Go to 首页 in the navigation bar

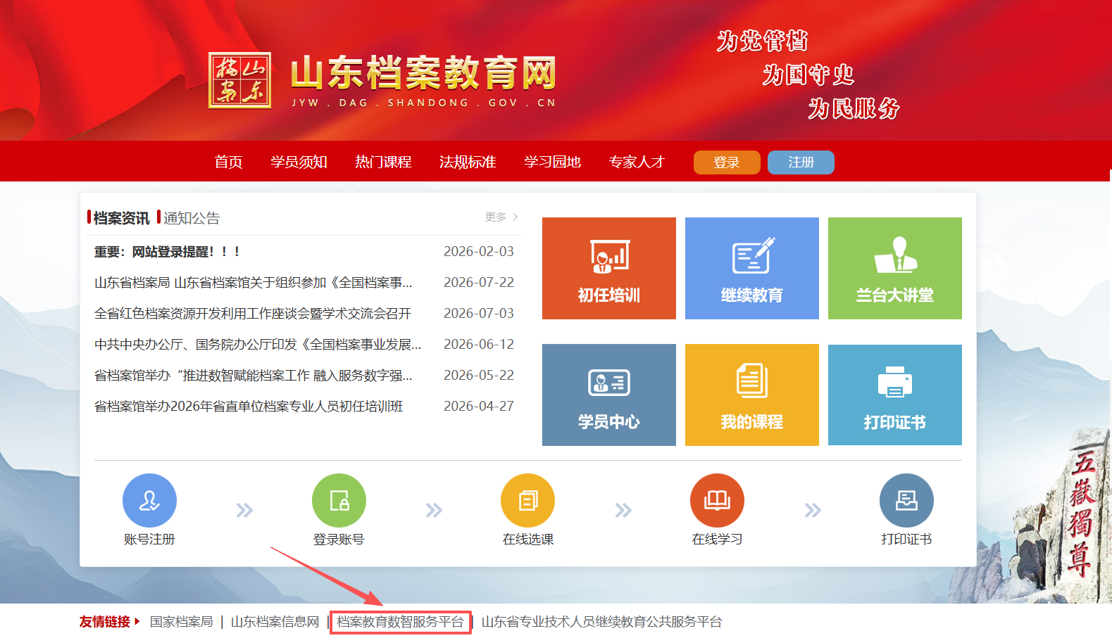(x=228, y=162)
